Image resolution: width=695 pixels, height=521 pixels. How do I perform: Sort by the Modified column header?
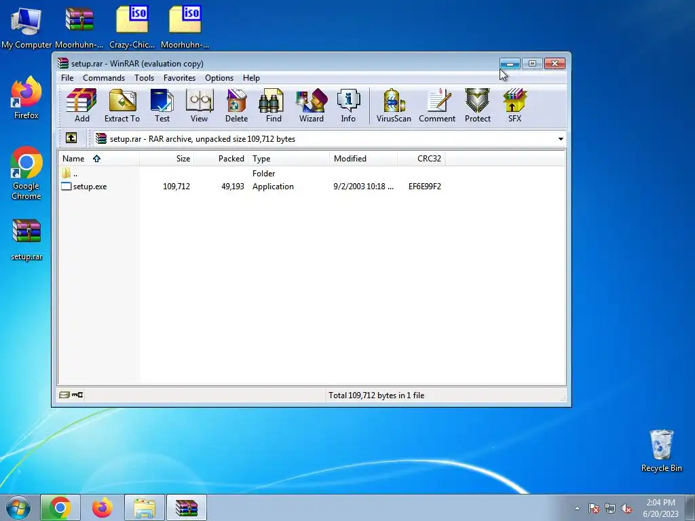pos(364,159)
